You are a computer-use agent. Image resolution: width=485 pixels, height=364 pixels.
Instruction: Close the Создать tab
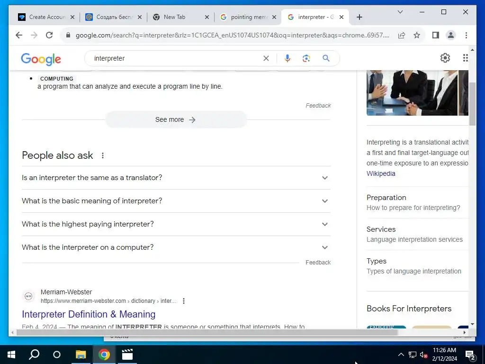[140, 17]
